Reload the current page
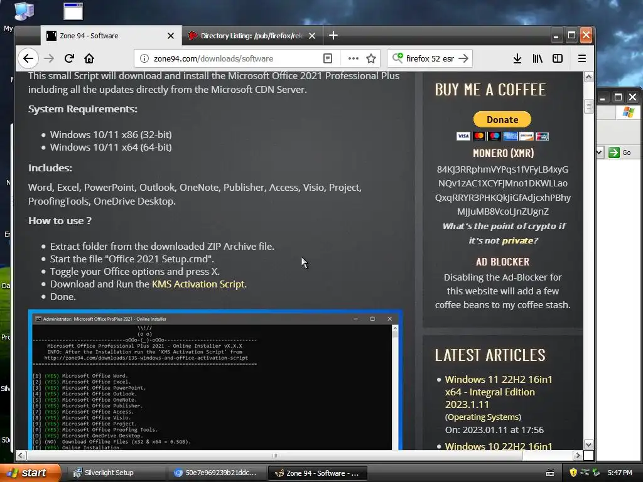The image size is (643, 482). pos(69,58)
